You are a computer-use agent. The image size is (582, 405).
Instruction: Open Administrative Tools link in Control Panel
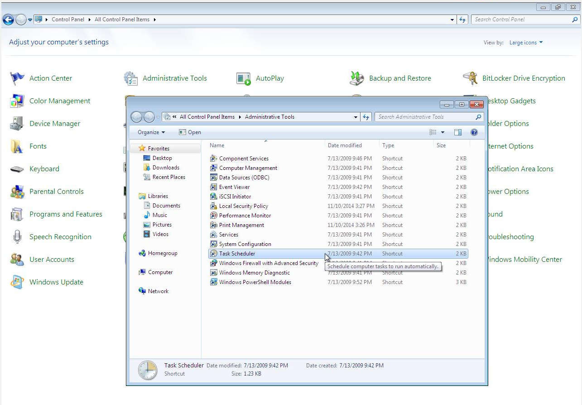[x=174, y=78]
